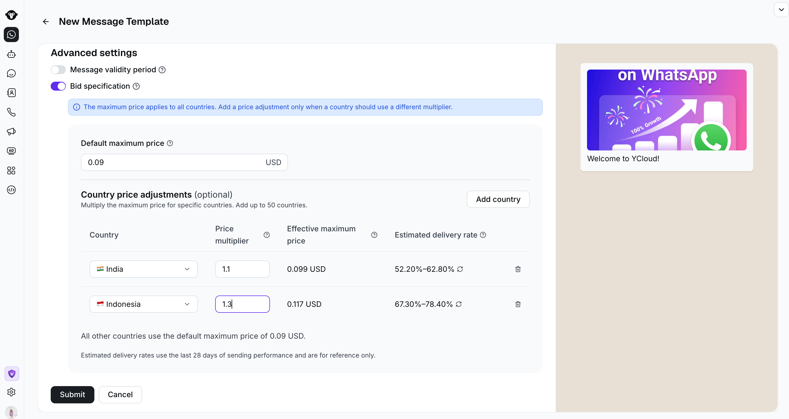This screenshot has height=419, width=789.
Task: Click the '0.099 USD' effective price
Action: pyautogui.click(x=306, y=269)
